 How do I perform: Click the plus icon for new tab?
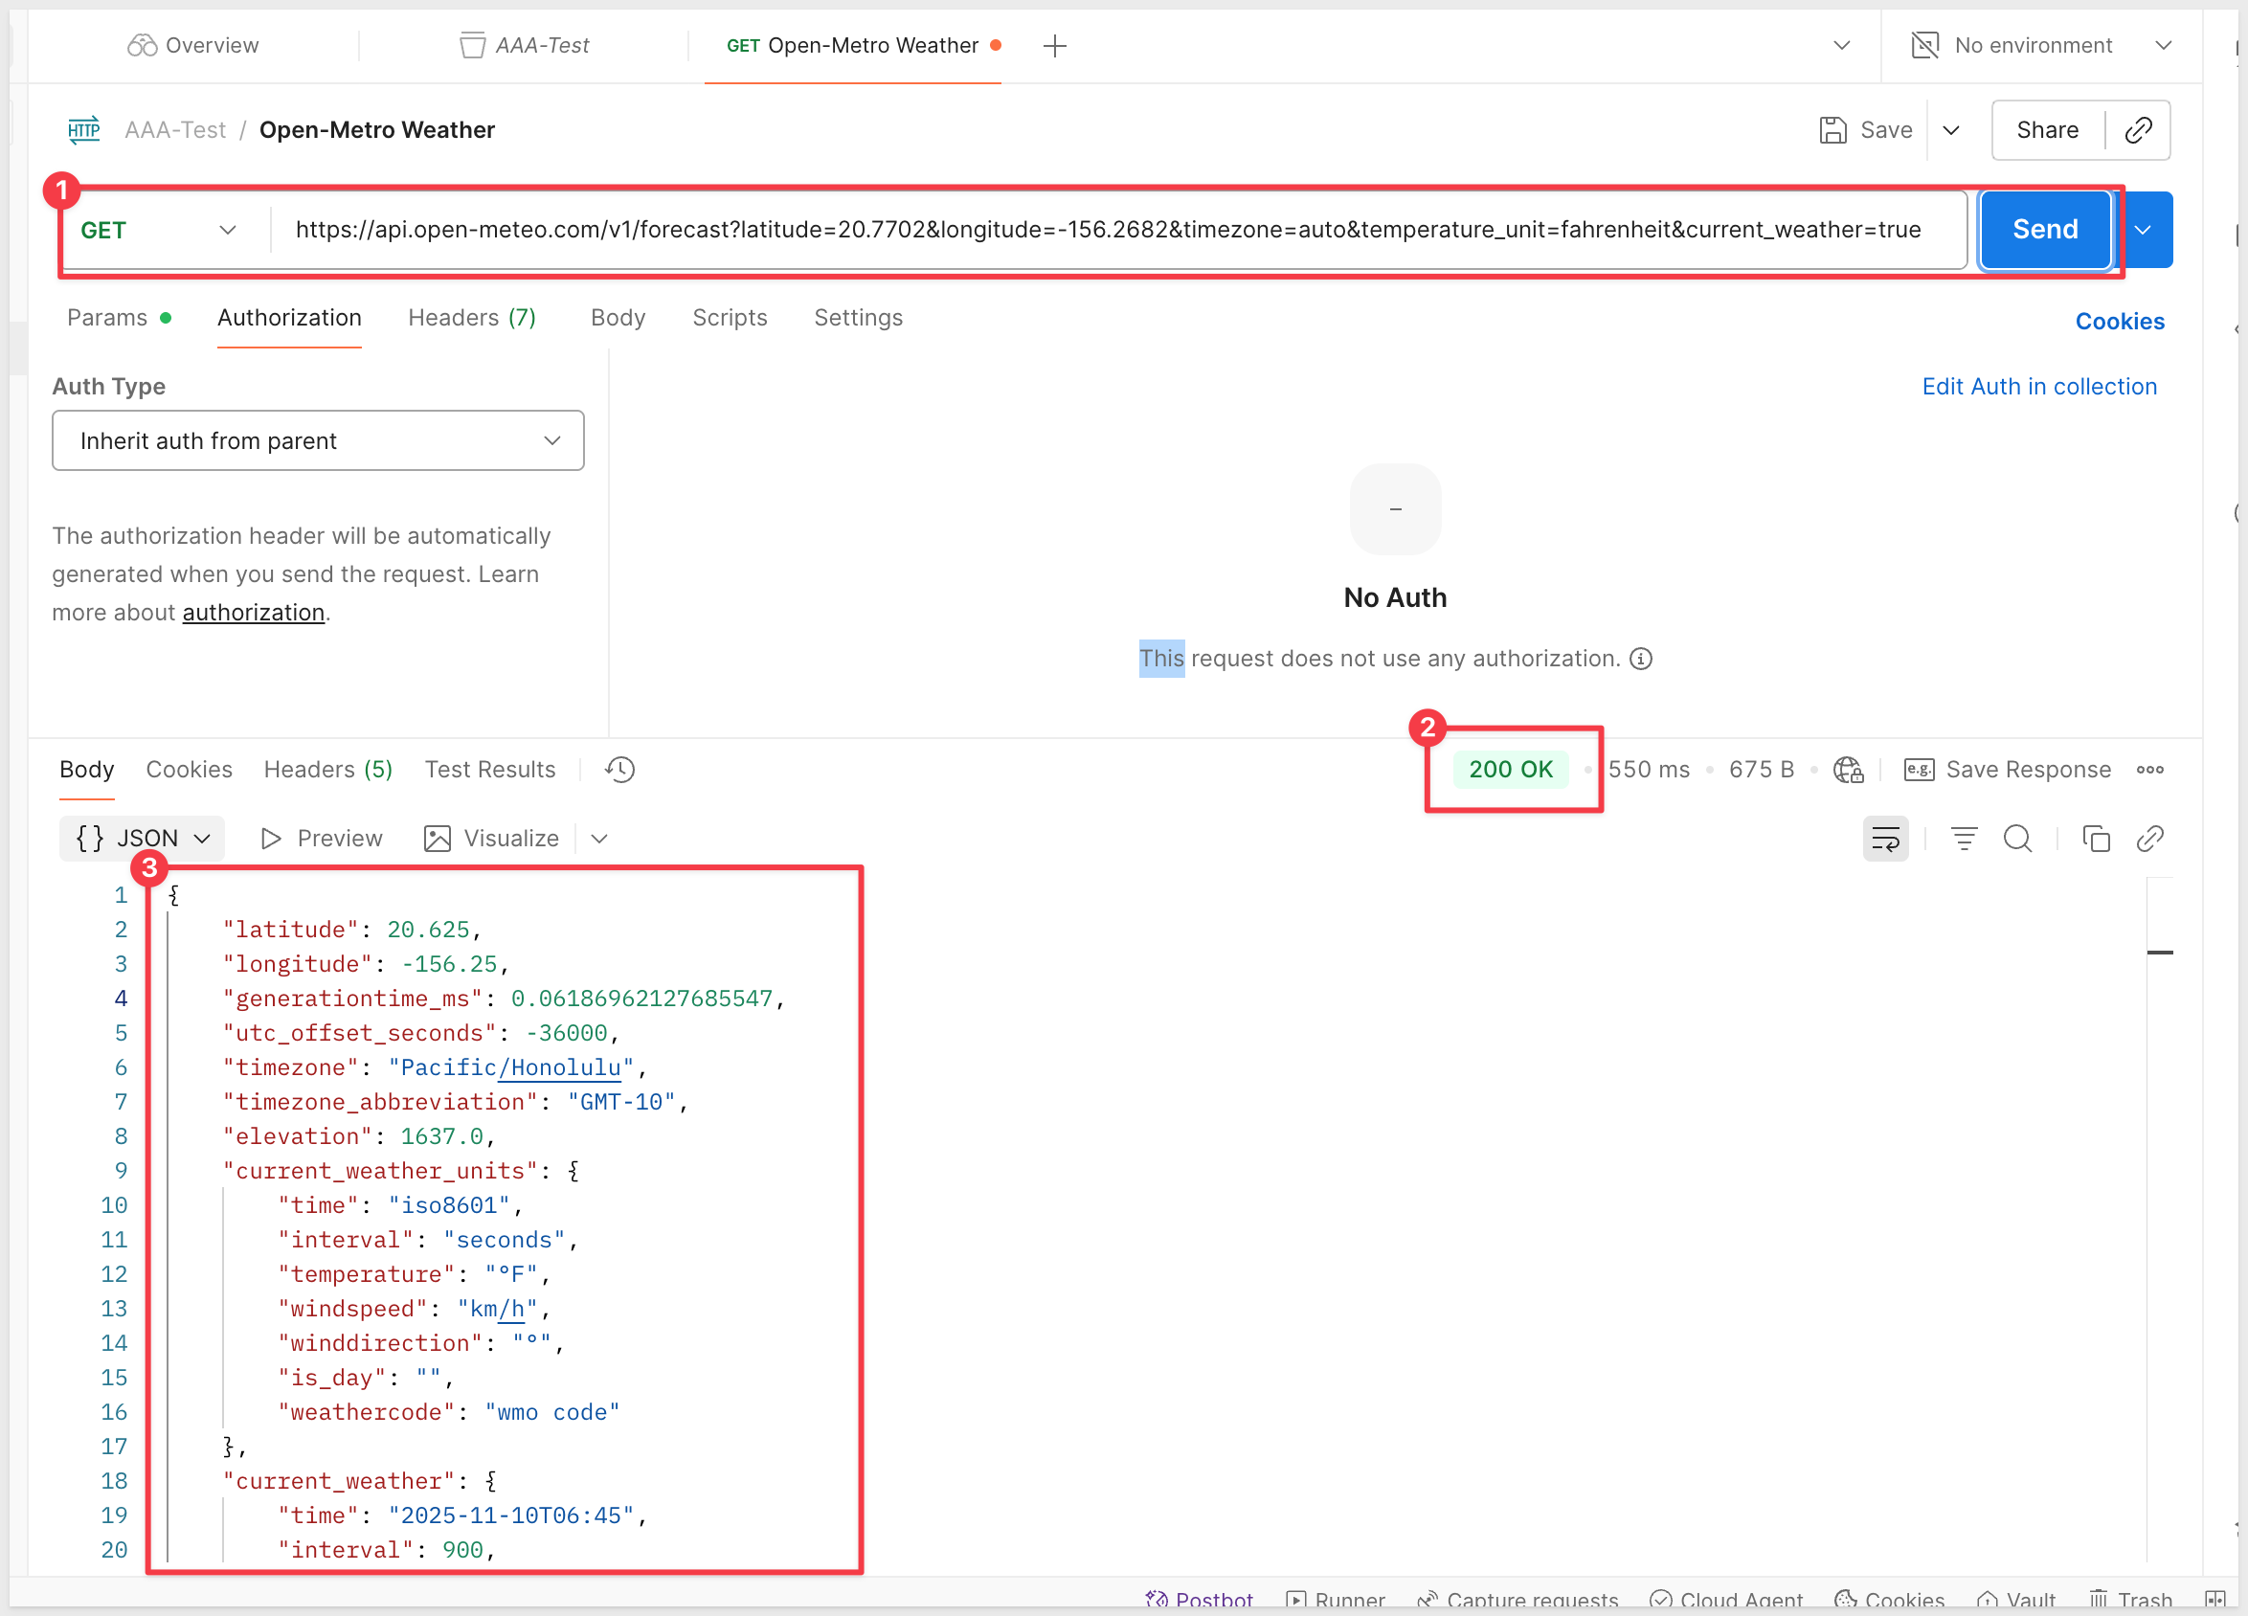[1055, 46]
